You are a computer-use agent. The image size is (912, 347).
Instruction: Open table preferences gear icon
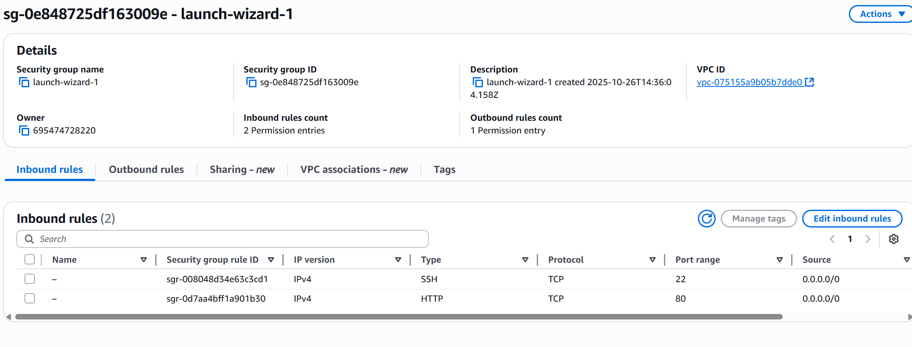[x=893, y=239]
